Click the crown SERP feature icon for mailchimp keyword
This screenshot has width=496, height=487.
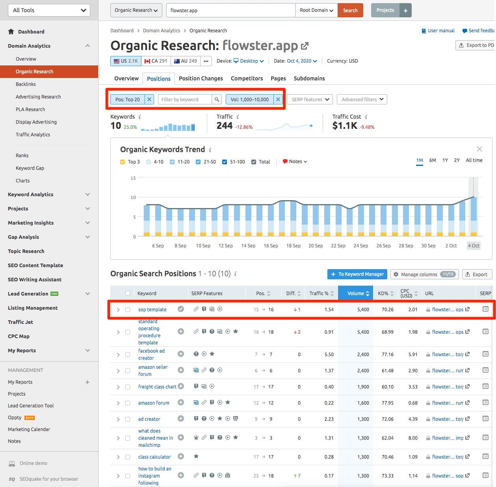(x=196, y=437)
